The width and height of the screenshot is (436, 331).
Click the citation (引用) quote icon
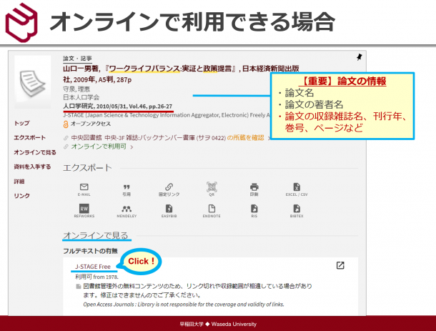(x=127, y=187)
